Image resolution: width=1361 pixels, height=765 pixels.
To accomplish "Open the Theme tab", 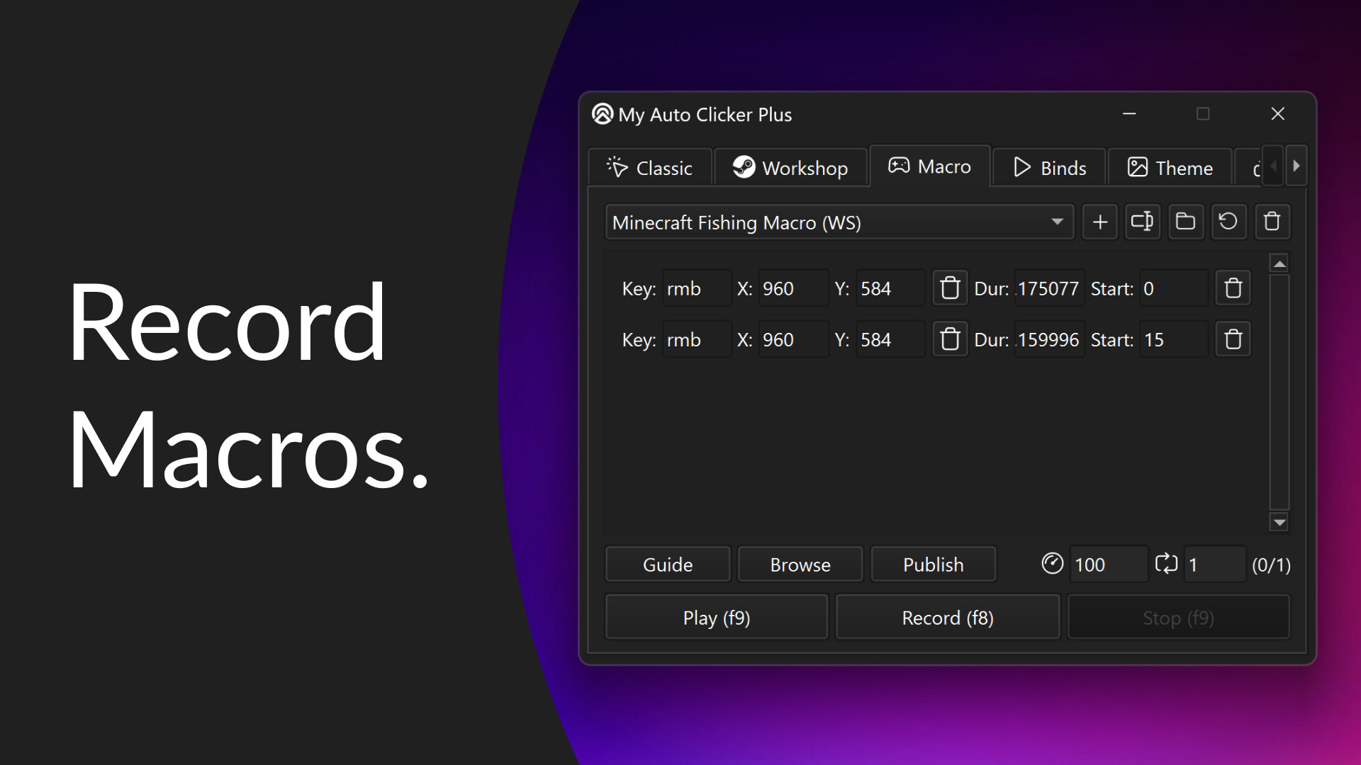I will [x=1170, y=168].
